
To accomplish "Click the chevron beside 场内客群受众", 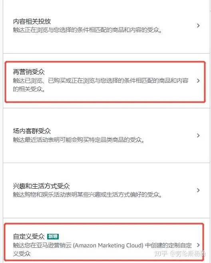I will coord(198,135).
